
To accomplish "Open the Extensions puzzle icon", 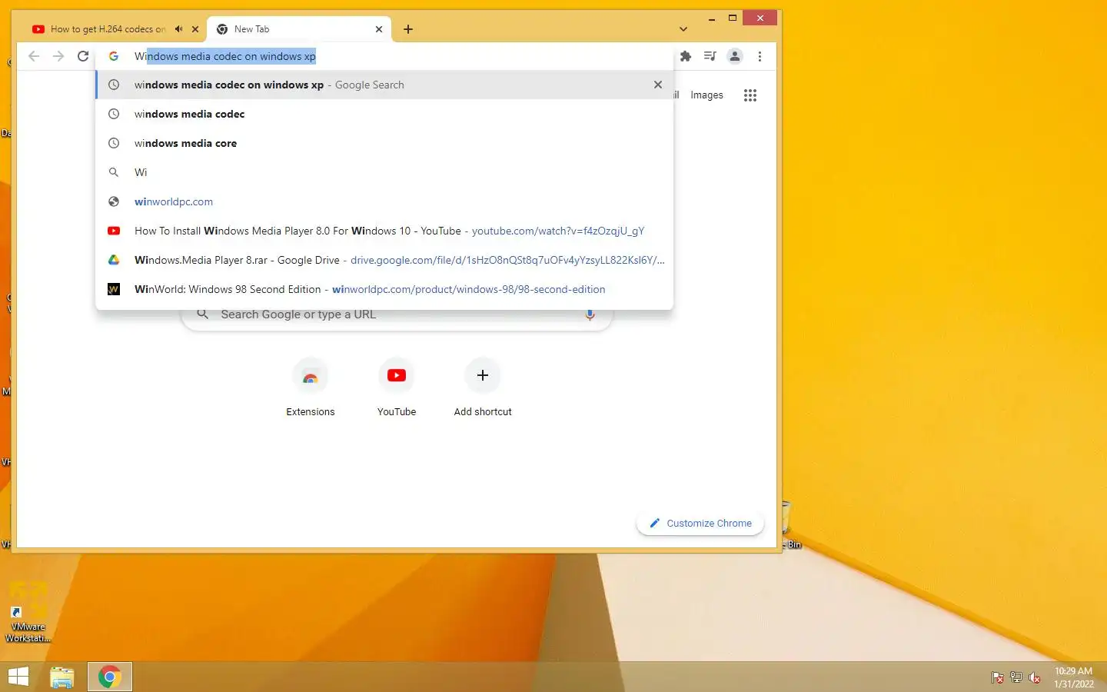I will (686, 56).
